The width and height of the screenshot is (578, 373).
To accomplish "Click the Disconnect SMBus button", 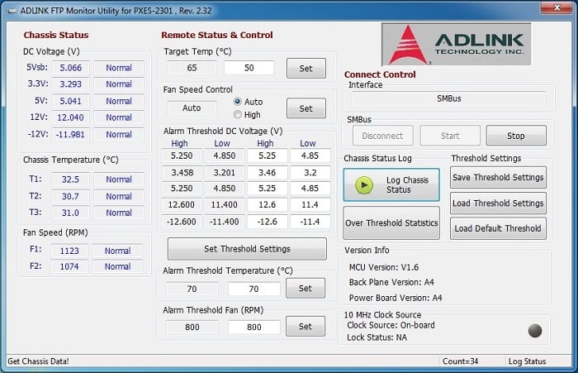I will point(382,136).
